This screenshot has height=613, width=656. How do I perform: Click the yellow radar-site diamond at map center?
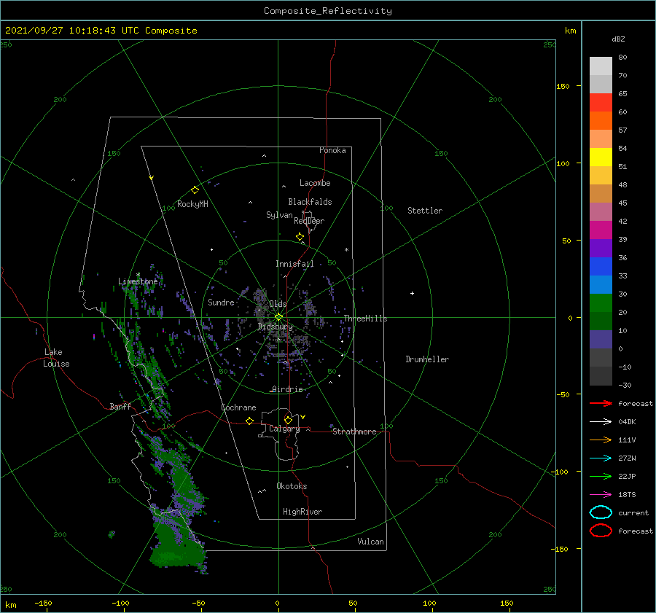(278, 317)
